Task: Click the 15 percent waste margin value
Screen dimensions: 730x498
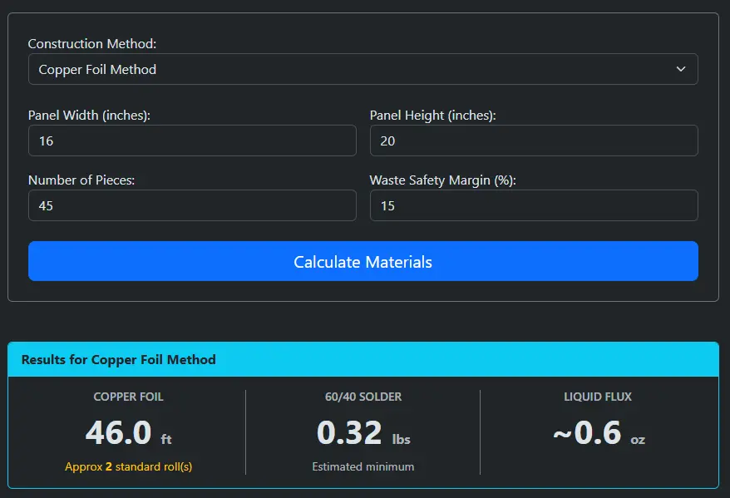Action: click(387, 205)
